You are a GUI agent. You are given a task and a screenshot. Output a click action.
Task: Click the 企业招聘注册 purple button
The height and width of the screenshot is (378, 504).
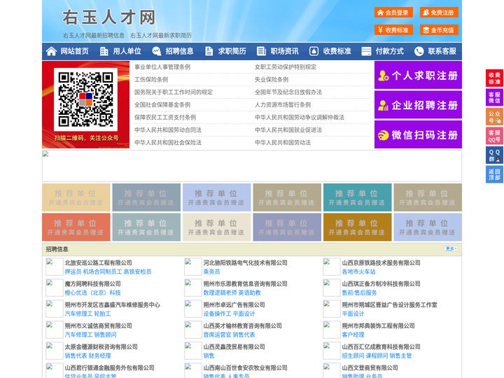[x=418, y=105]
